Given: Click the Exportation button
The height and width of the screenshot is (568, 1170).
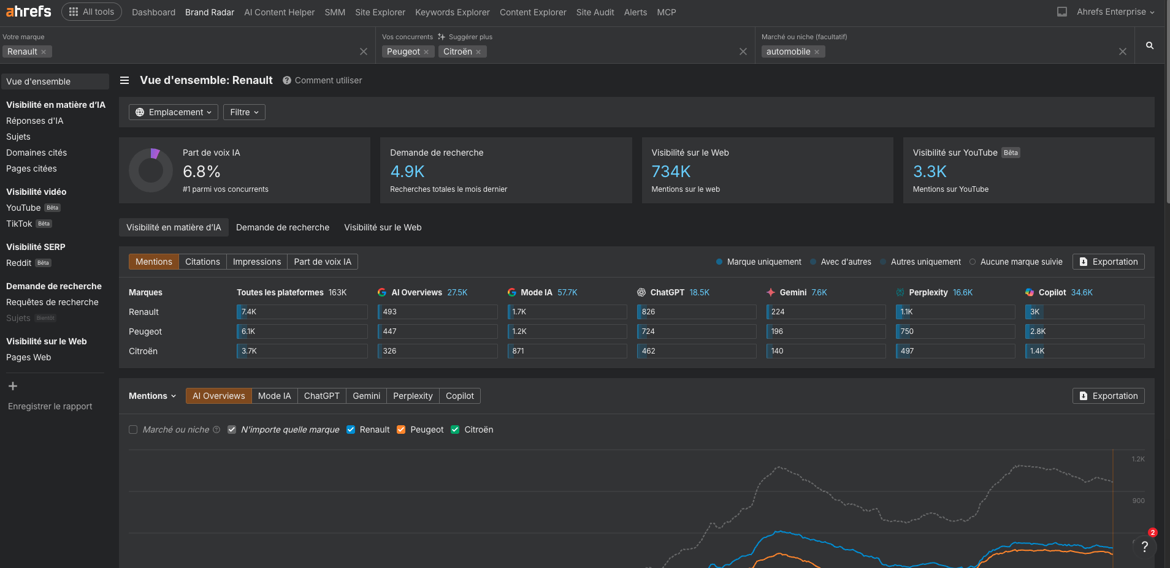Looking at the screenshot, I should click(x=1108, y=262).
